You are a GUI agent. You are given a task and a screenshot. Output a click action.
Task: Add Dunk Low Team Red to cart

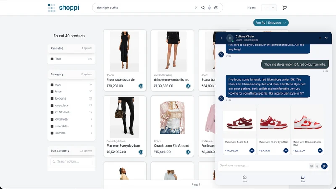point(252,151)
